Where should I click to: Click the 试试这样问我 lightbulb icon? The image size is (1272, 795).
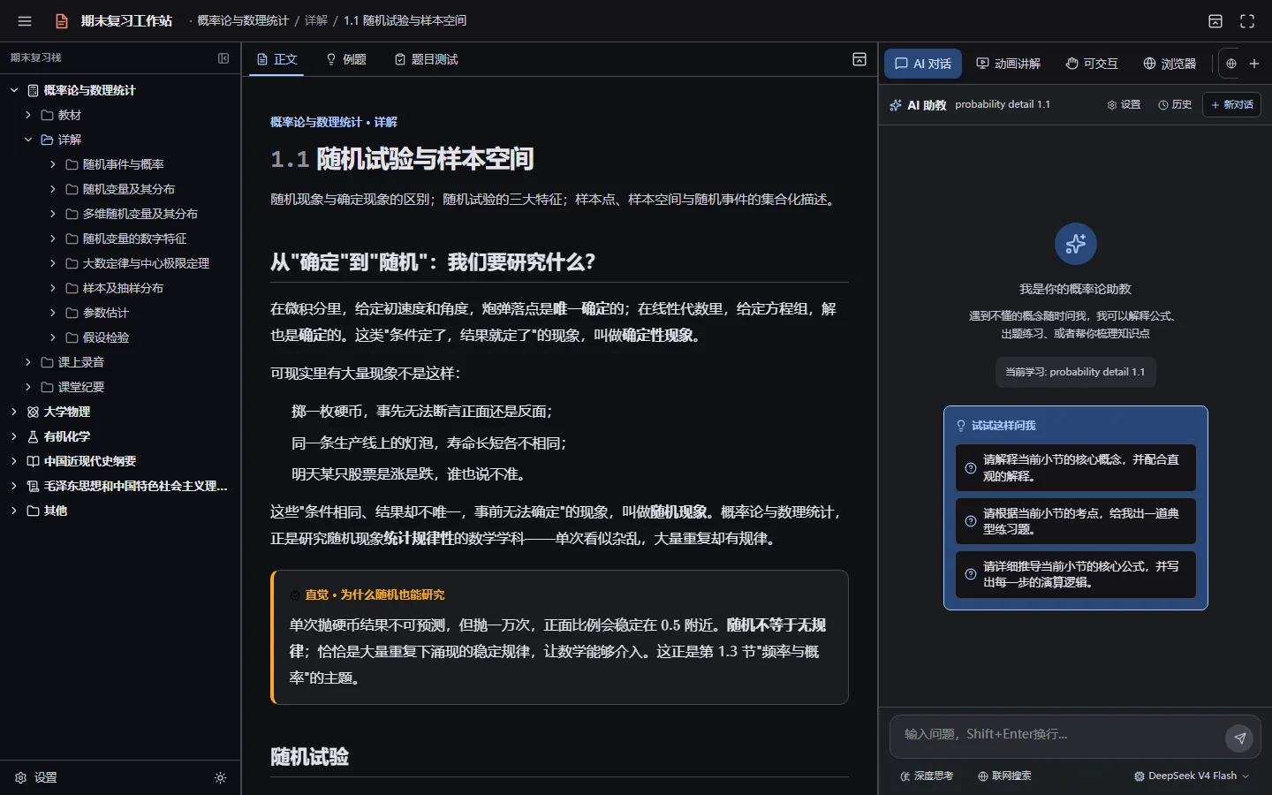click(961, 426)
